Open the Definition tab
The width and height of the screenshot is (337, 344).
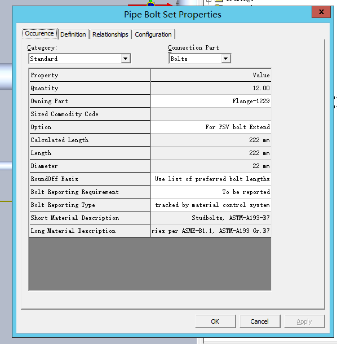[73, 34]
